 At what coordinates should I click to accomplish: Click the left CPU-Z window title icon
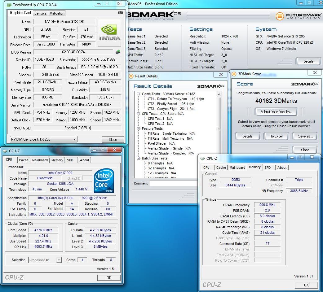5,151
